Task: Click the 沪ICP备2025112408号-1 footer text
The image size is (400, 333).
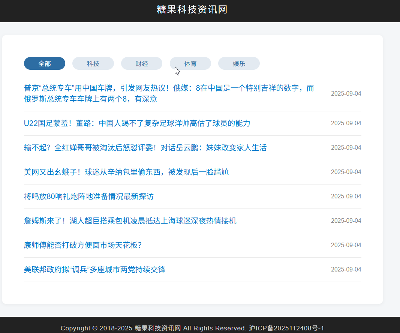Action: pos(286,328)
